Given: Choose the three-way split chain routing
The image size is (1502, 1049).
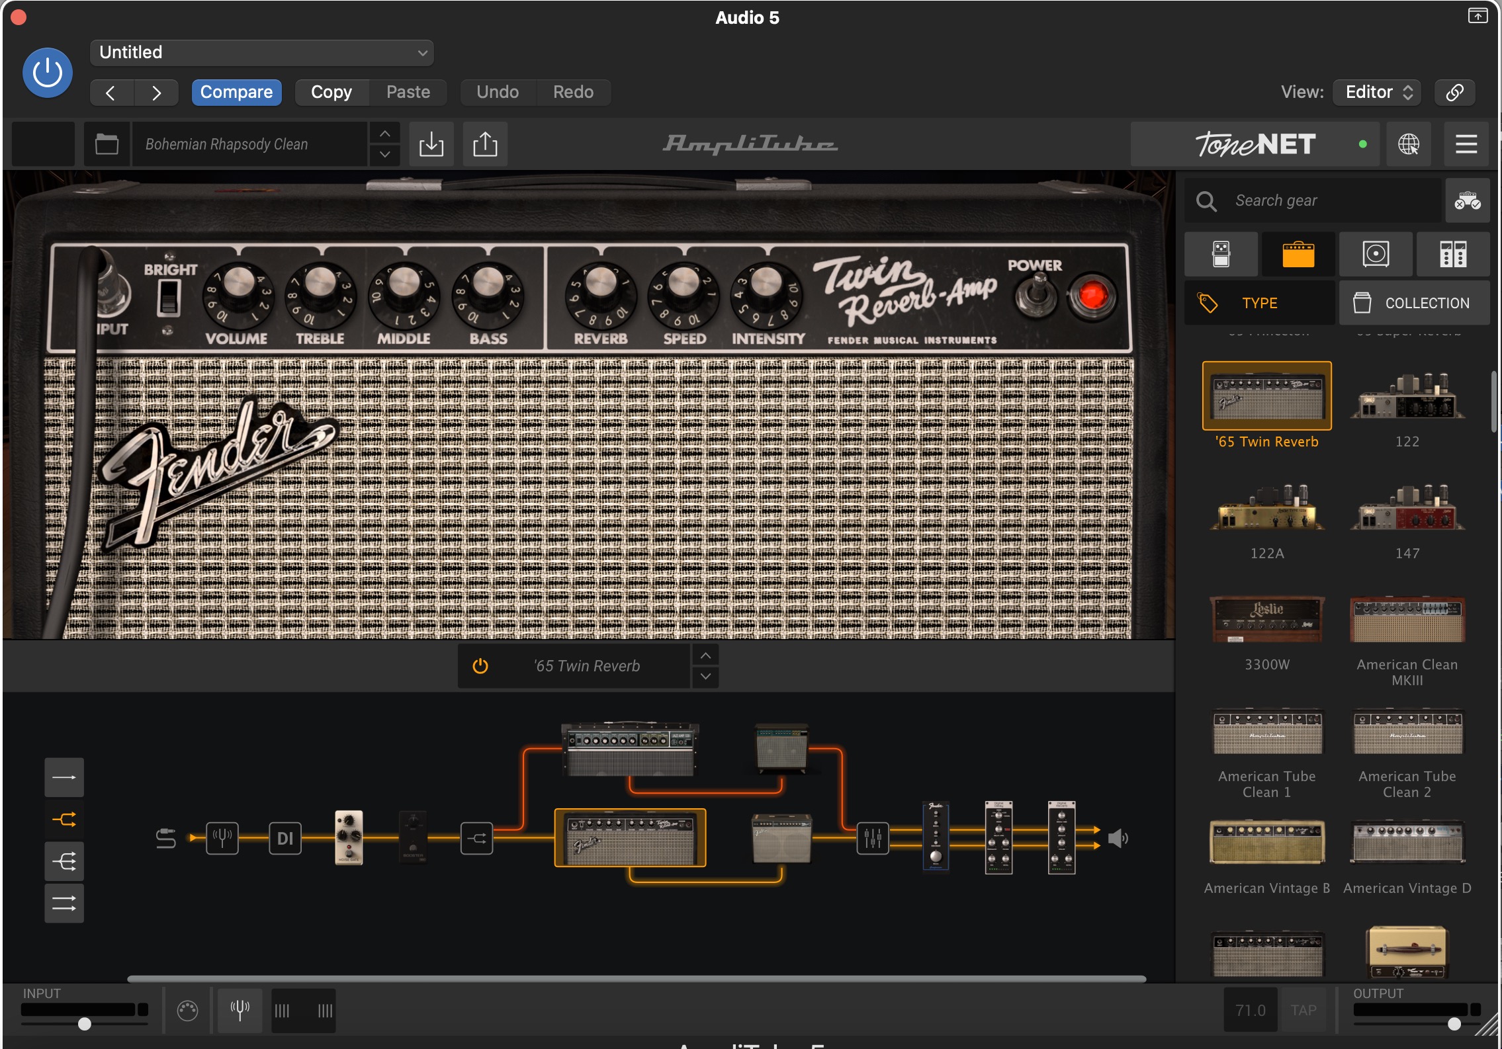Looking at the screenshot, I should pyautogui.click(x=64, y=861).
